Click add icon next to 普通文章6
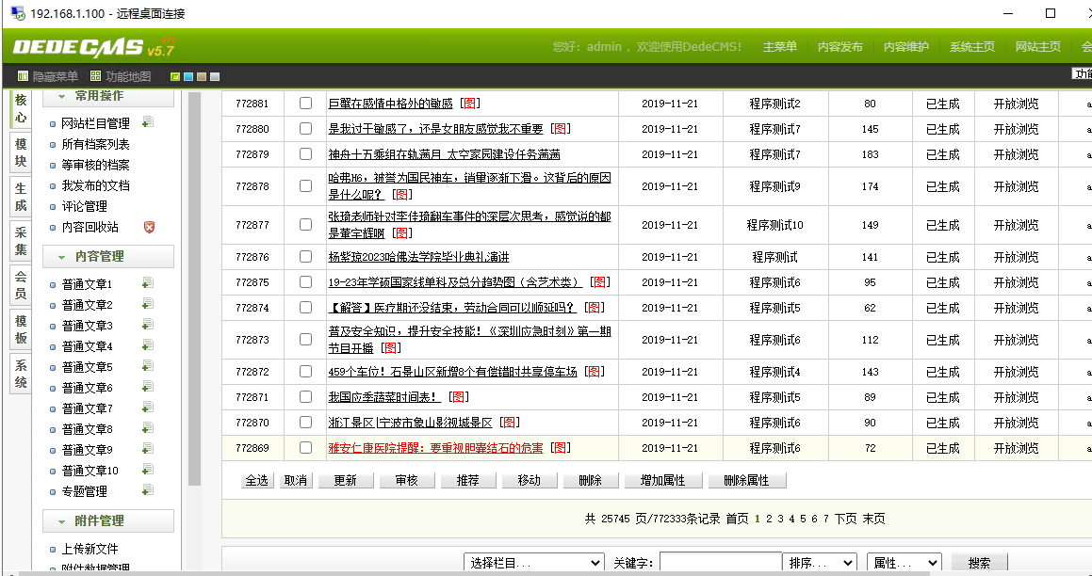 pos(148,387)
